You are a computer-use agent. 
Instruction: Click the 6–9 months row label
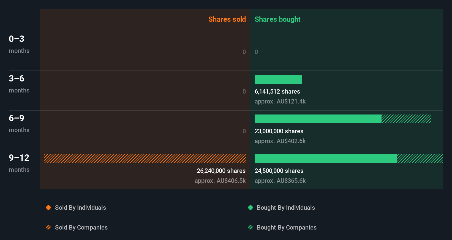(19, 123)
